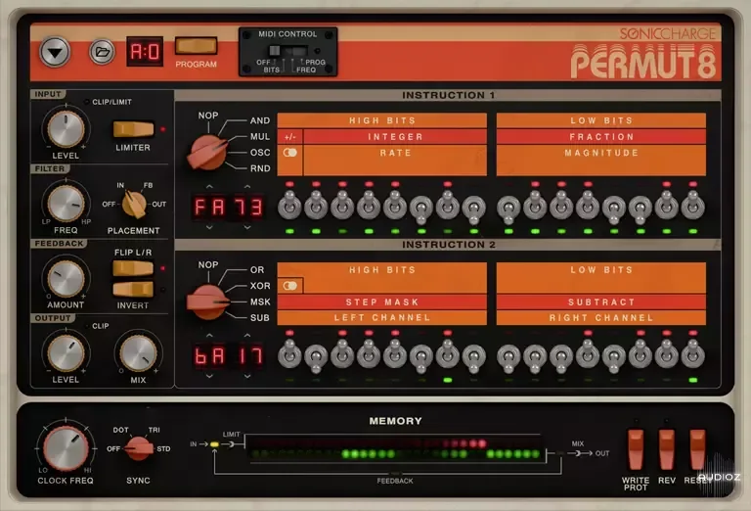This screenshot has height=511, width=751.
Task: Click the Instruction 1 MUL operator knob
Action: [208, 153]
